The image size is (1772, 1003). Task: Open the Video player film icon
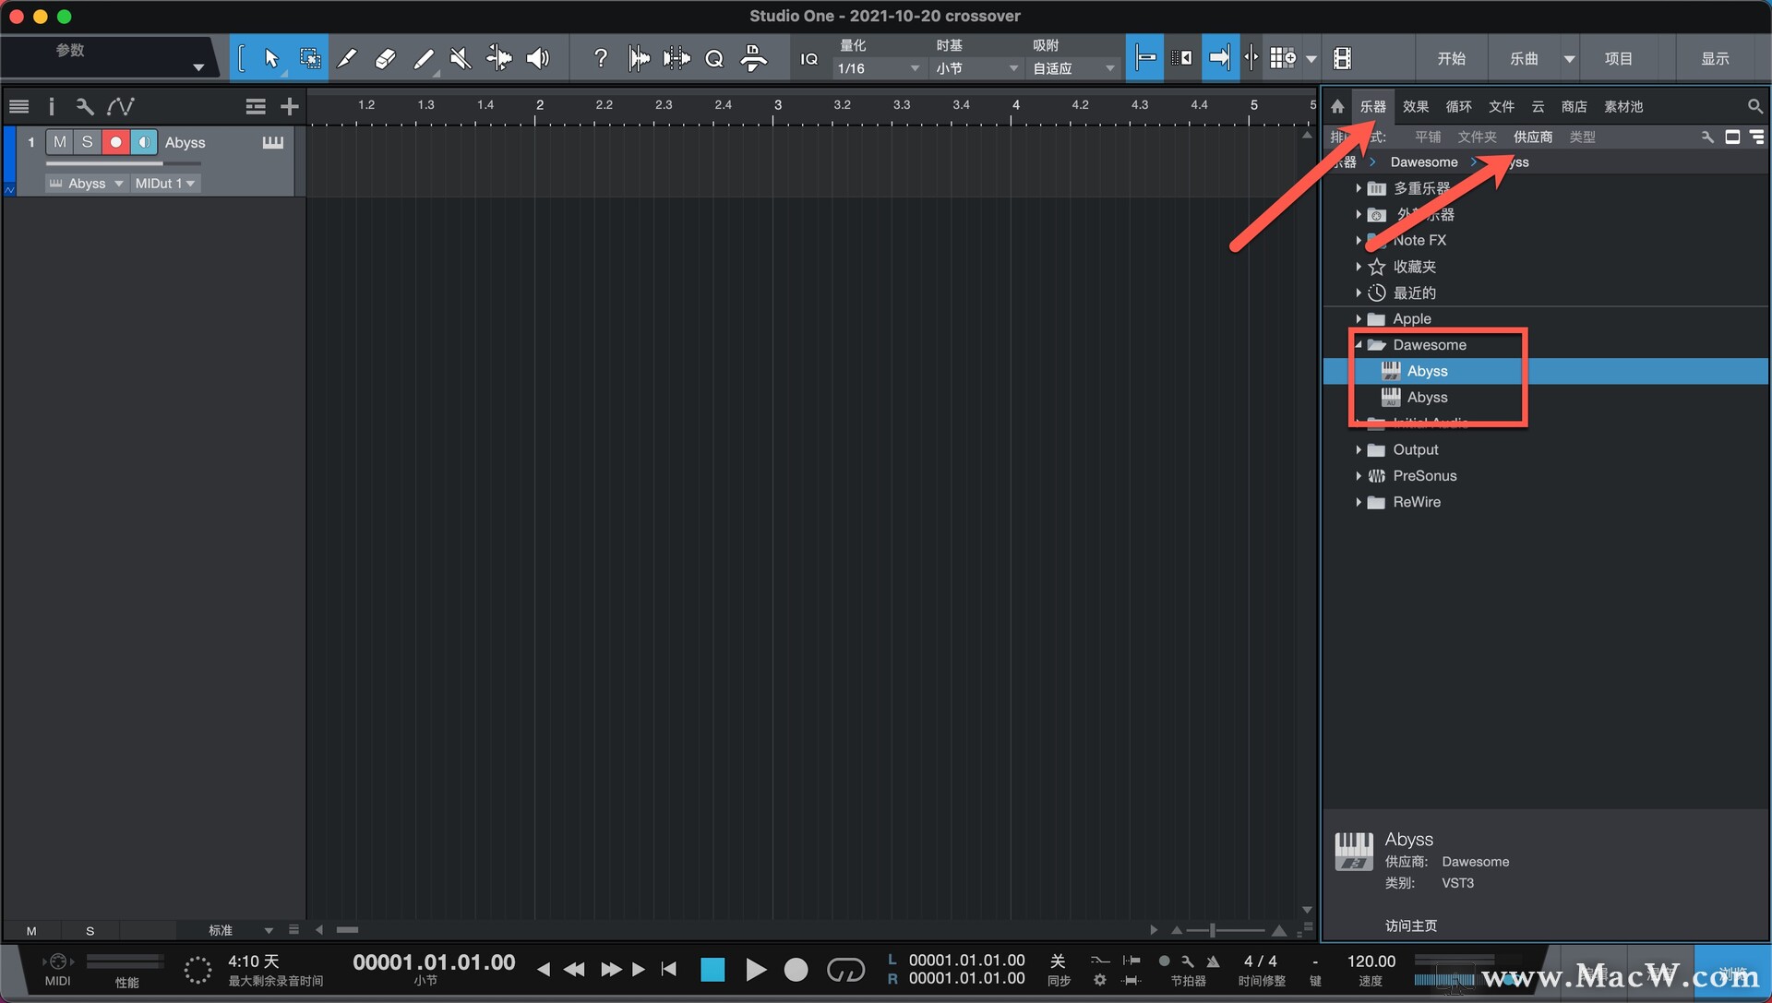[1342, 59]
